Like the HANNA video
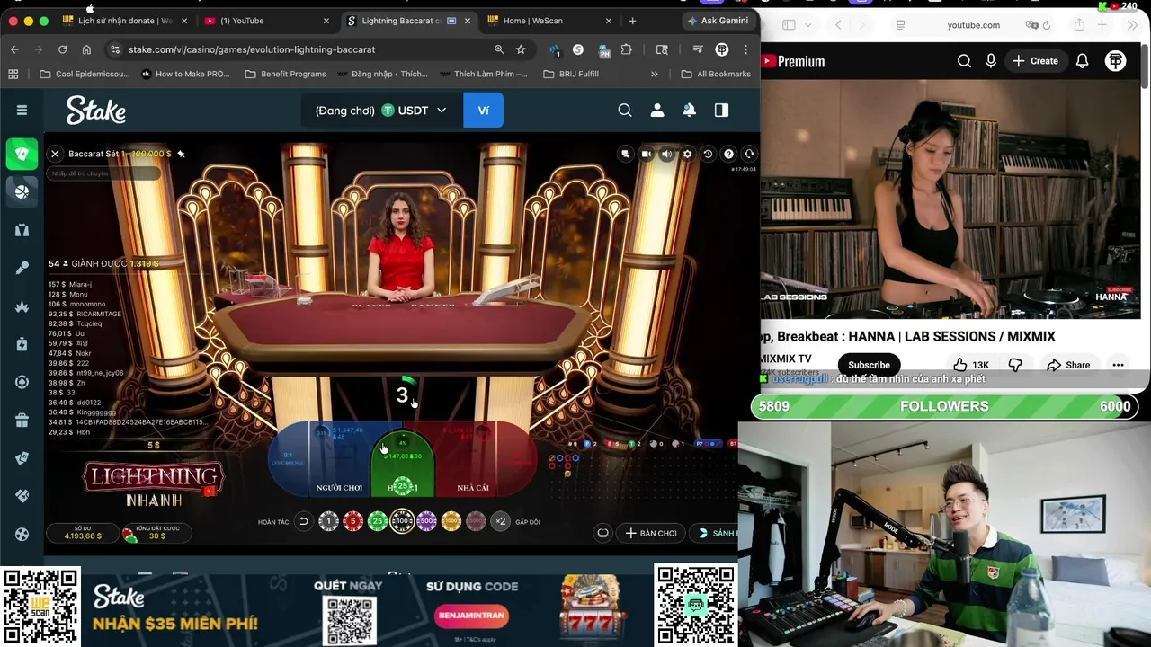 (x=970, y=365)
